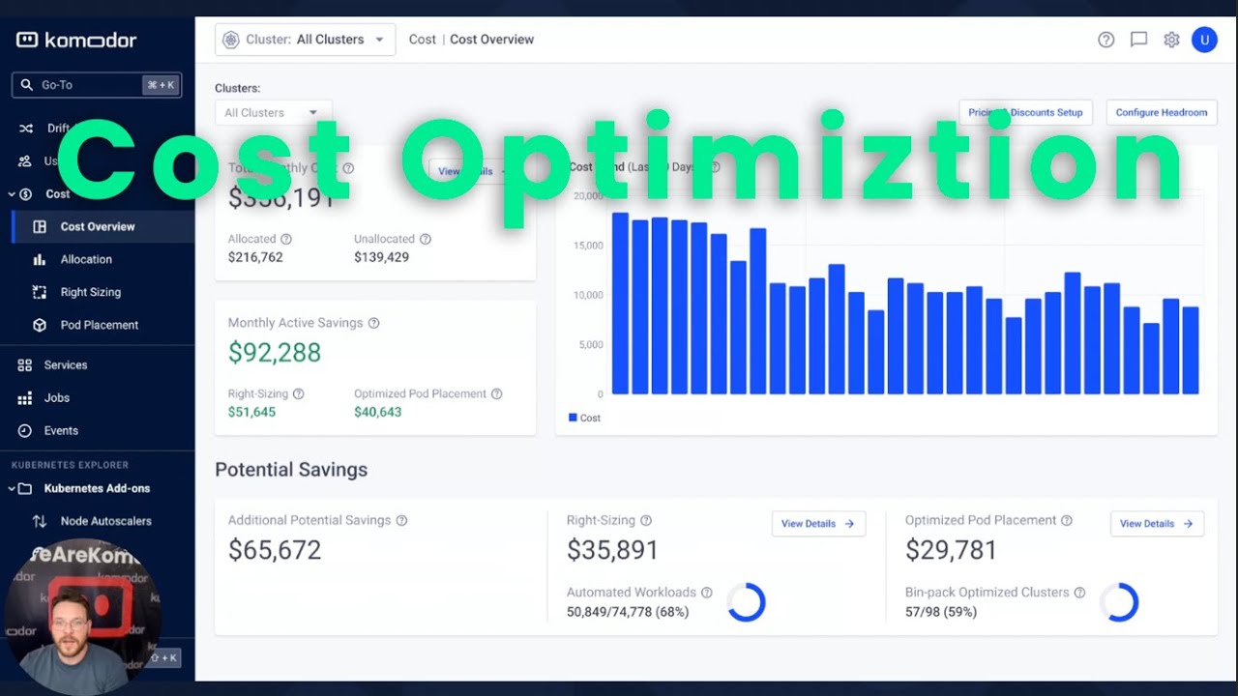1238x696 pixels.
Task: Click info icon beside Monthly Active Savings
Action: 373,323
